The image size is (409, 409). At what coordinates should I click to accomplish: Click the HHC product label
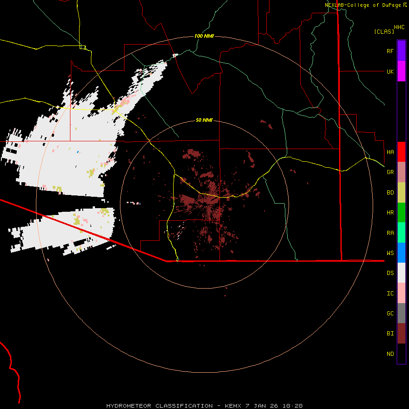[399, 27]
